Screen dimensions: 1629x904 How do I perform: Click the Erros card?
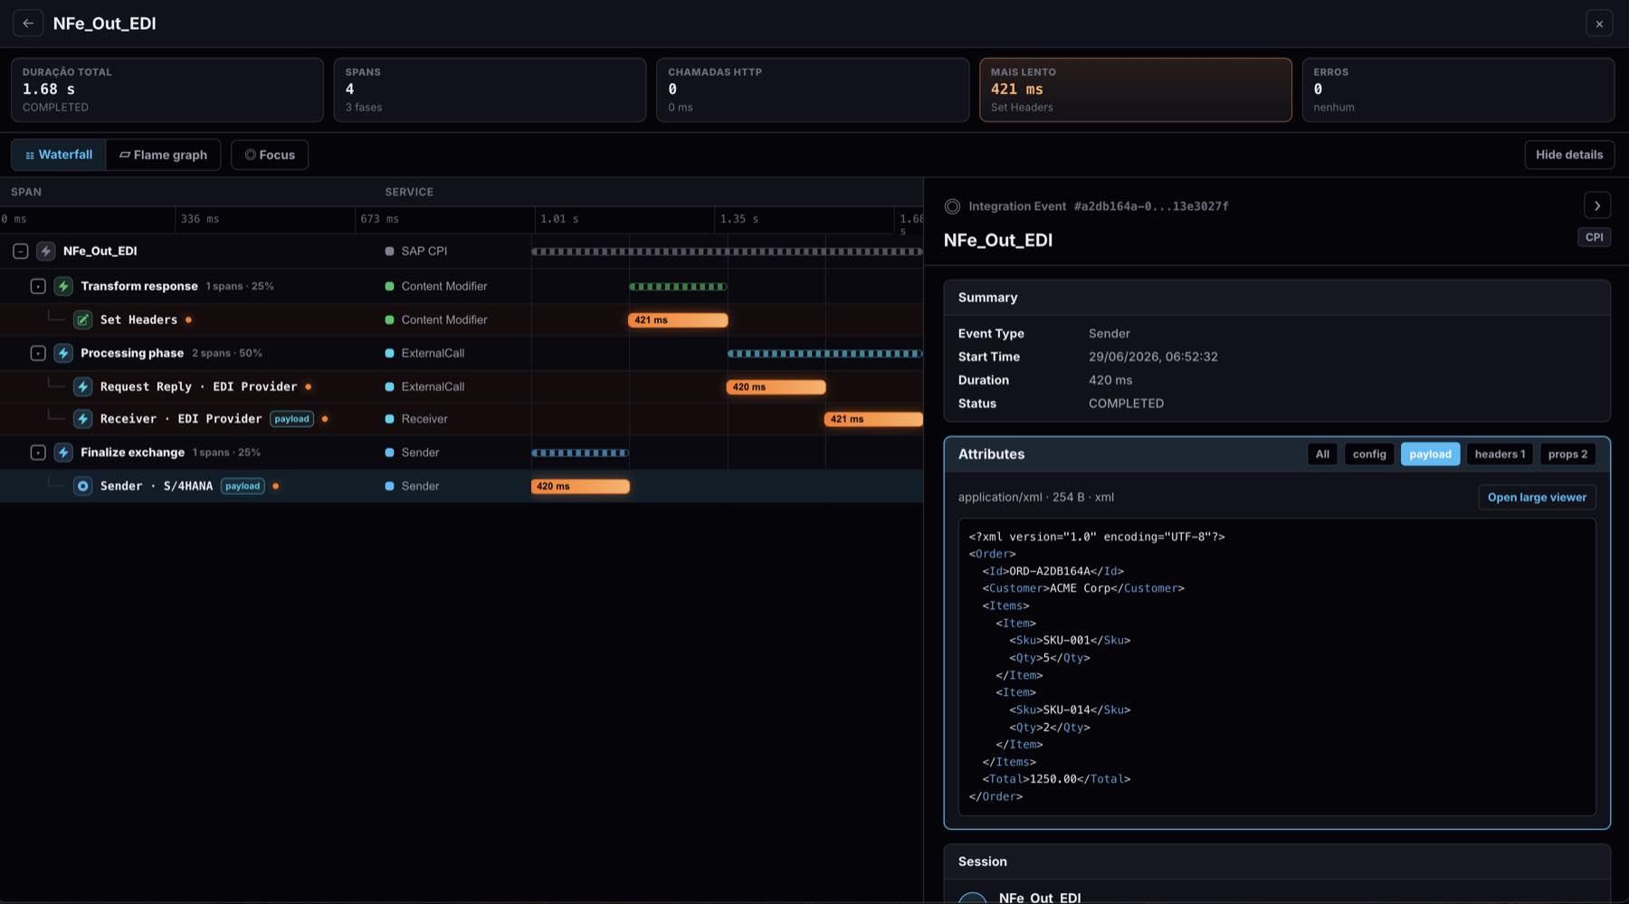1458,90
